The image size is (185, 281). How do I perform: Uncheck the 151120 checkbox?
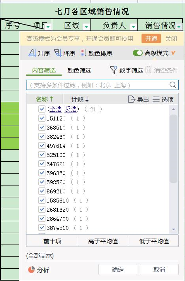42,118
